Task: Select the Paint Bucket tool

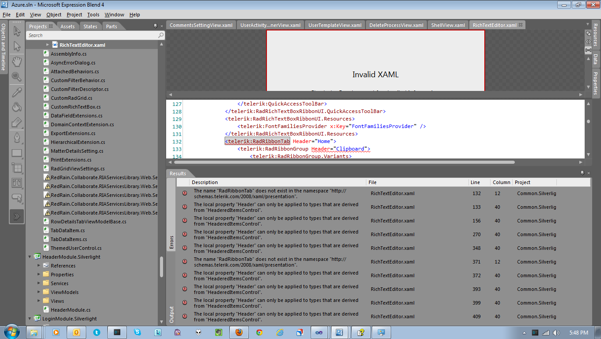Action: pos(17,107)
